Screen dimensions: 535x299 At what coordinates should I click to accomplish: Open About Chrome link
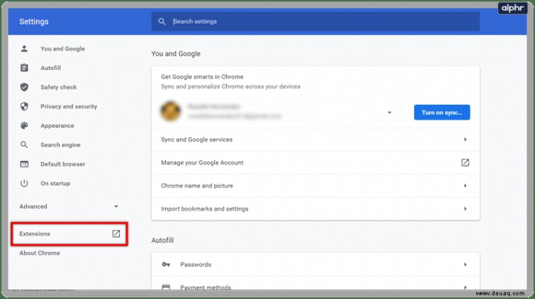click(39, 253)
